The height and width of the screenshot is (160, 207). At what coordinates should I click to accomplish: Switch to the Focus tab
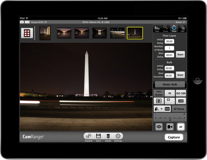pos(165,28)
